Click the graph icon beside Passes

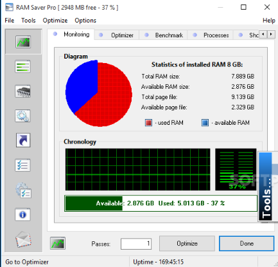(58, 243)
